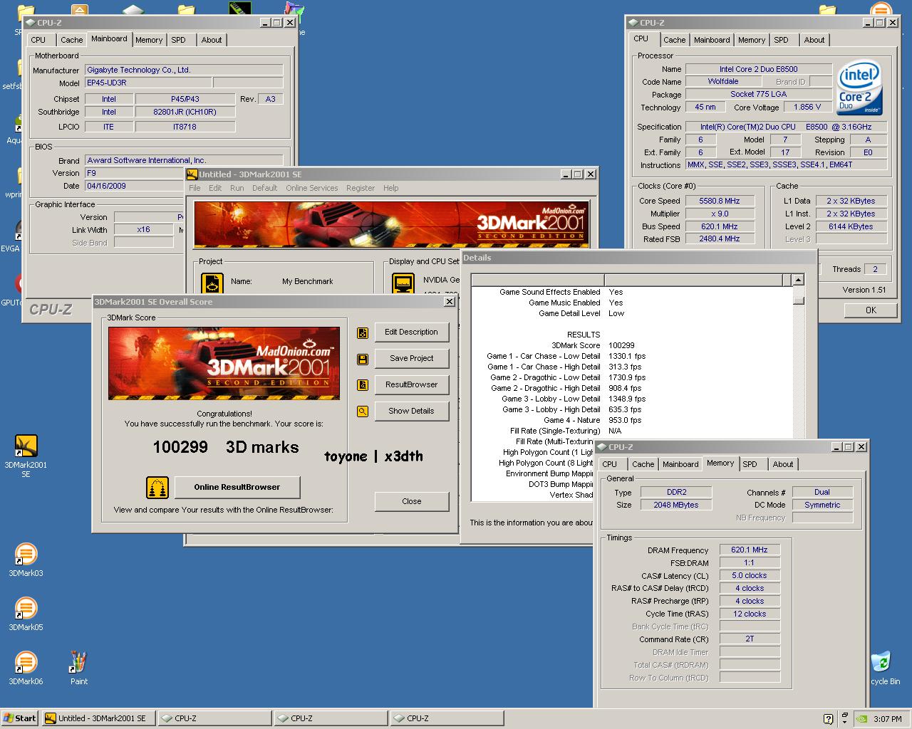Image resolution: width=912 pixels, height=729 pixels.
Task: Open the 3DMark2001 SE desktop shortcut
Action: coord(26,446)
